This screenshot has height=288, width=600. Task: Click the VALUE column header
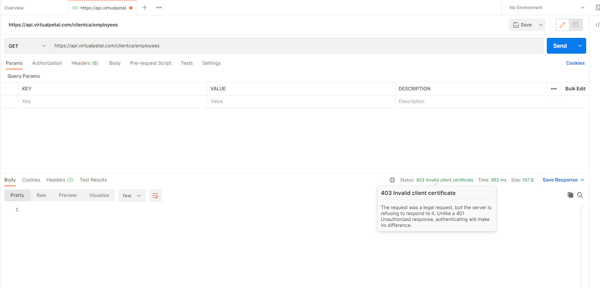coord(218,89)
